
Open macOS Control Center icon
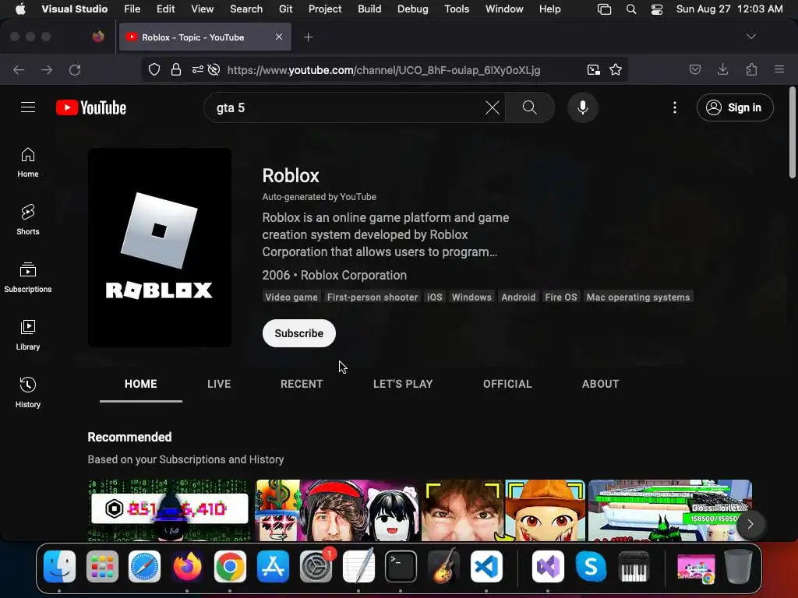click(x=657, y=9)
